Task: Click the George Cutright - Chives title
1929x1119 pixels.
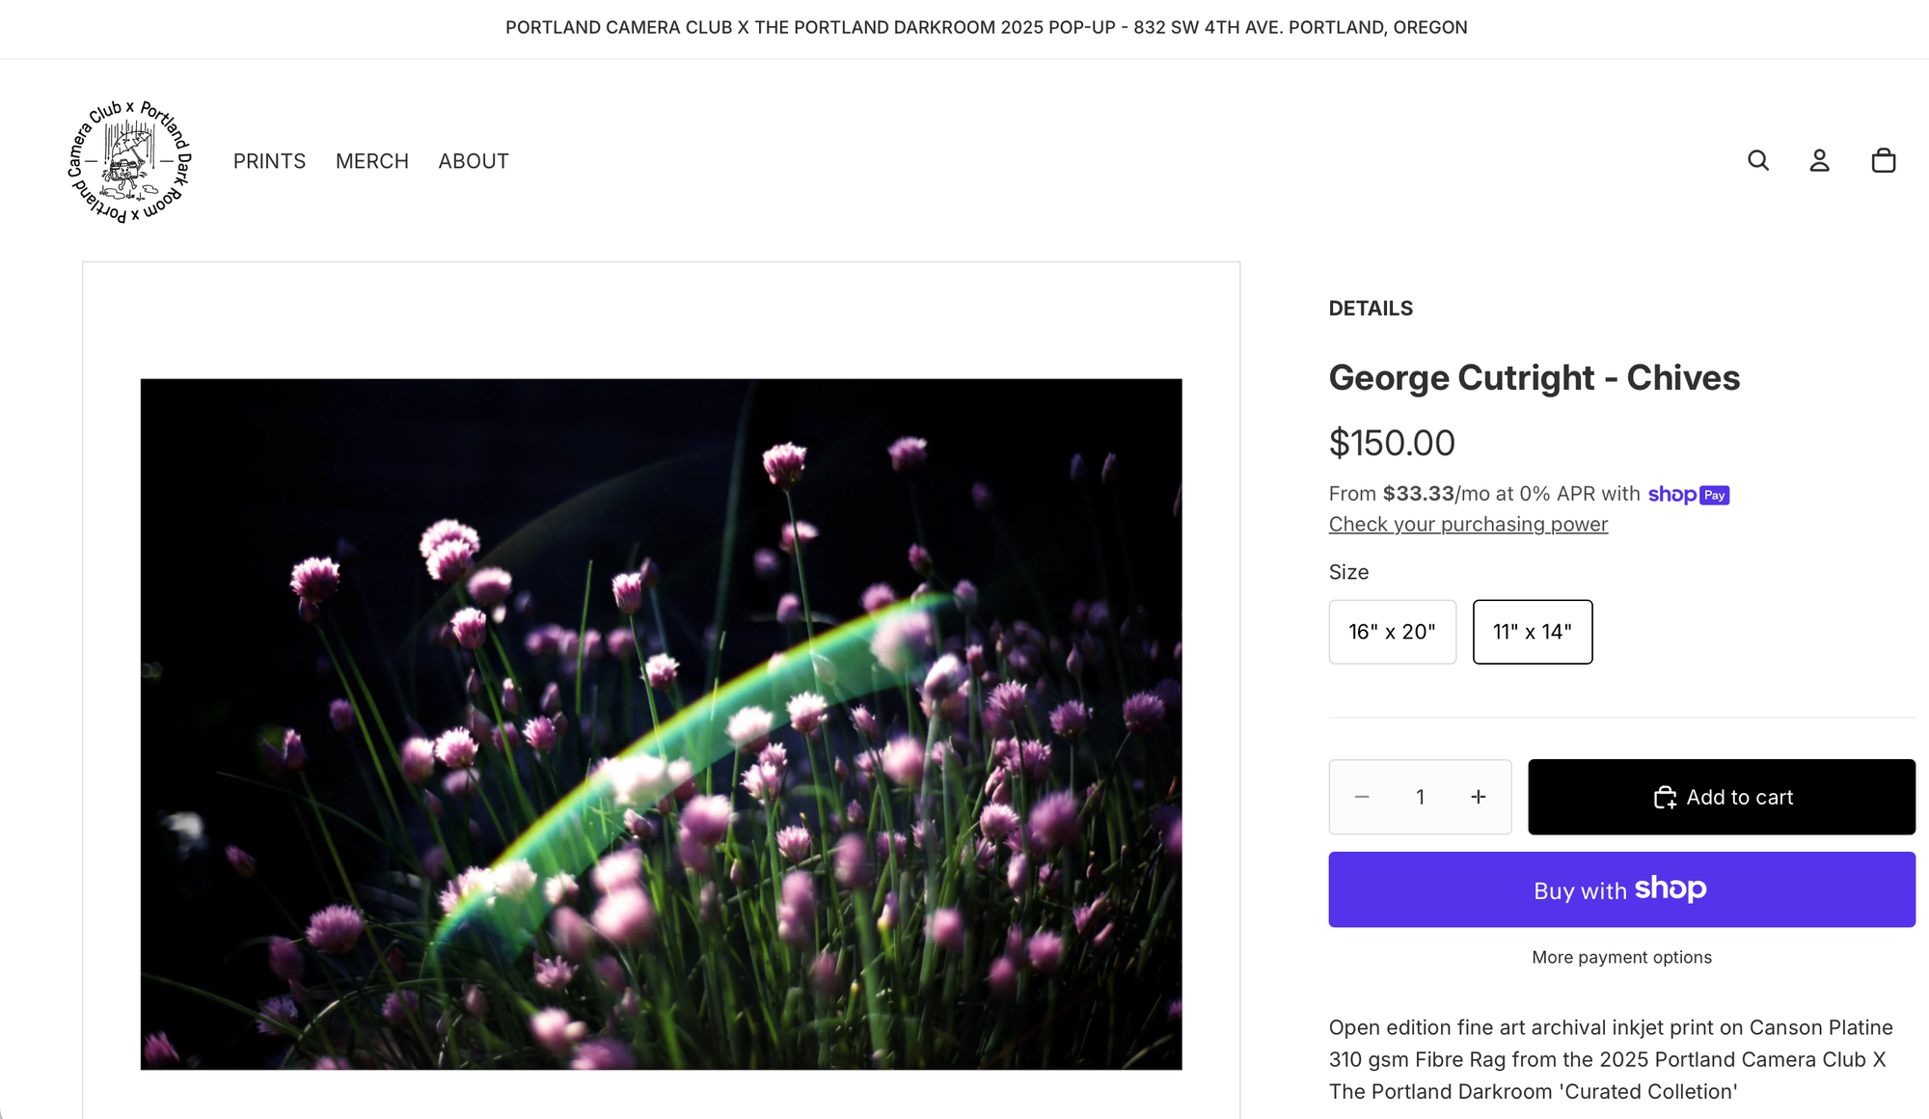Action: point(1534,377)
